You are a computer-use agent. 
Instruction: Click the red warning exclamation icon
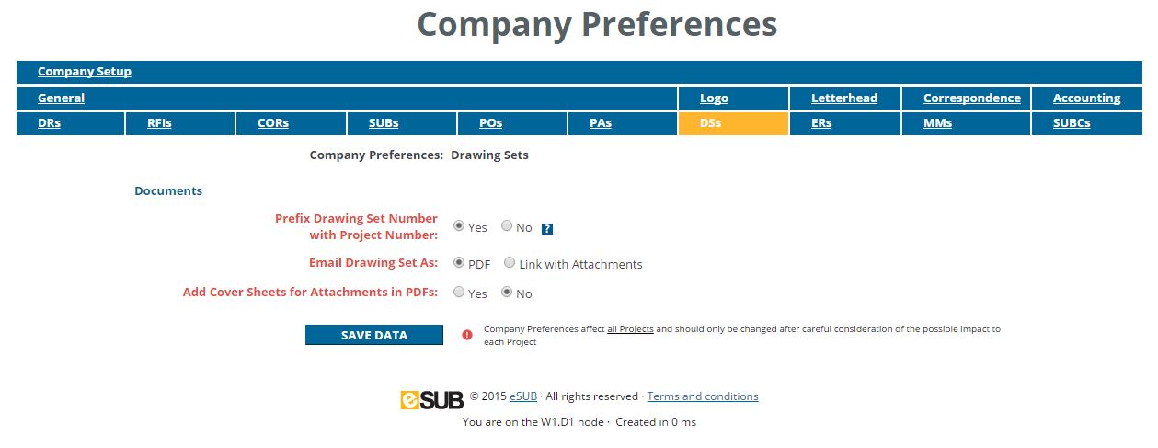467,335
